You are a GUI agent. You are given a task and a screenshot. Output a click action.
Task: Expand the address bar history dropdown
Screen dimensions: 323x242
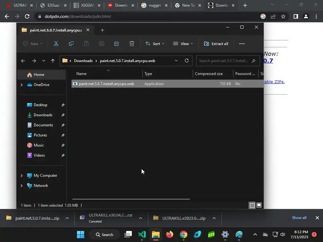pyautogui.click(x=176, y=61)
